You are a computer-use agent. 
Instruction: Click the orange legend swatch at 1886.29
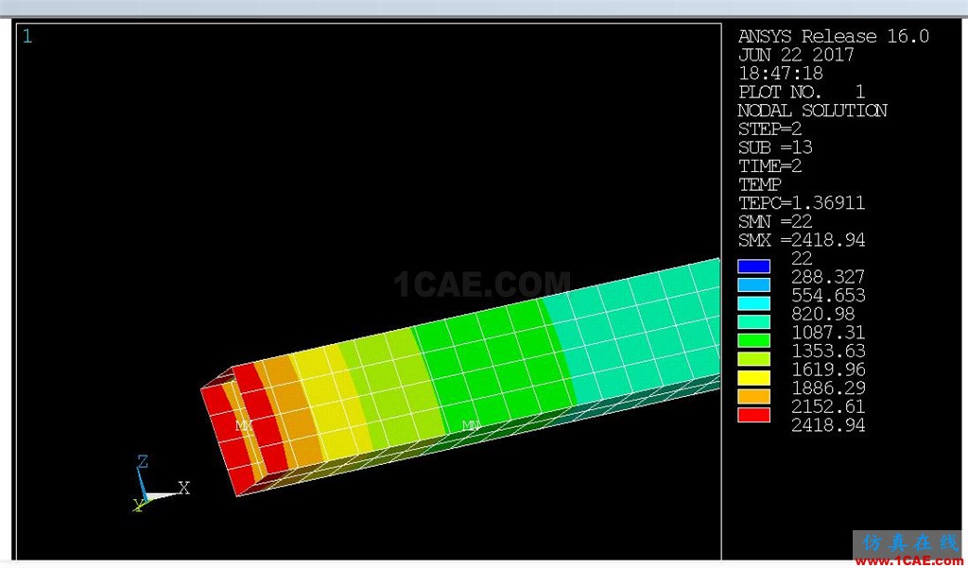tap(753, 396)
